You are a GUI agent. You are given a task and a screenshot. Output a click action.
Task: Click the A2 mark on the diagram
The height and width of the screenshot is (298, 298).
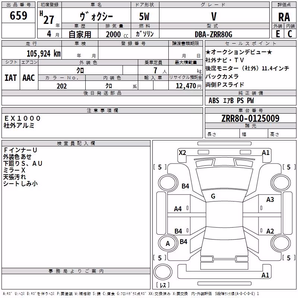pyautogui.click(x=270, y=231)
